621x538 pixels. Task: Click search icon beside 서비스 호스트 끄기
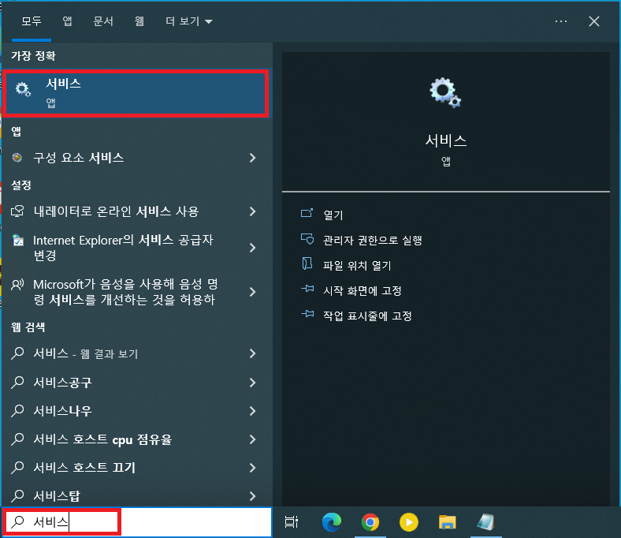coord(18,468)
